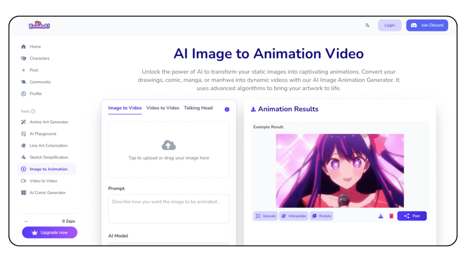Click the Line Art Colorization palette icon
The width and height of the screenshot is (466, 262).
tap(24, 146)
